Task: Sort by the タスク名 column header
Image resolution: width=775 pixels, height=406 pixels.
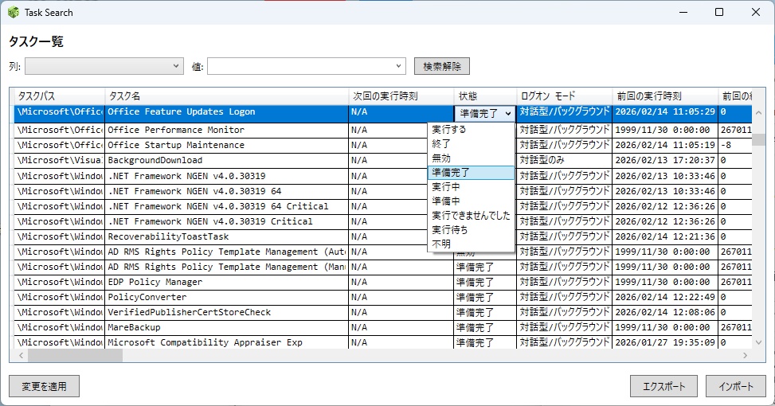Action: point(226,96)
